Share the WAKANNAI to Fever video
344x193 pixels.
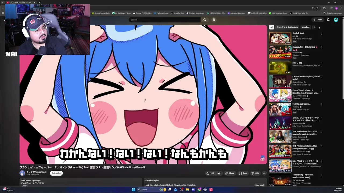click(230, 173)
